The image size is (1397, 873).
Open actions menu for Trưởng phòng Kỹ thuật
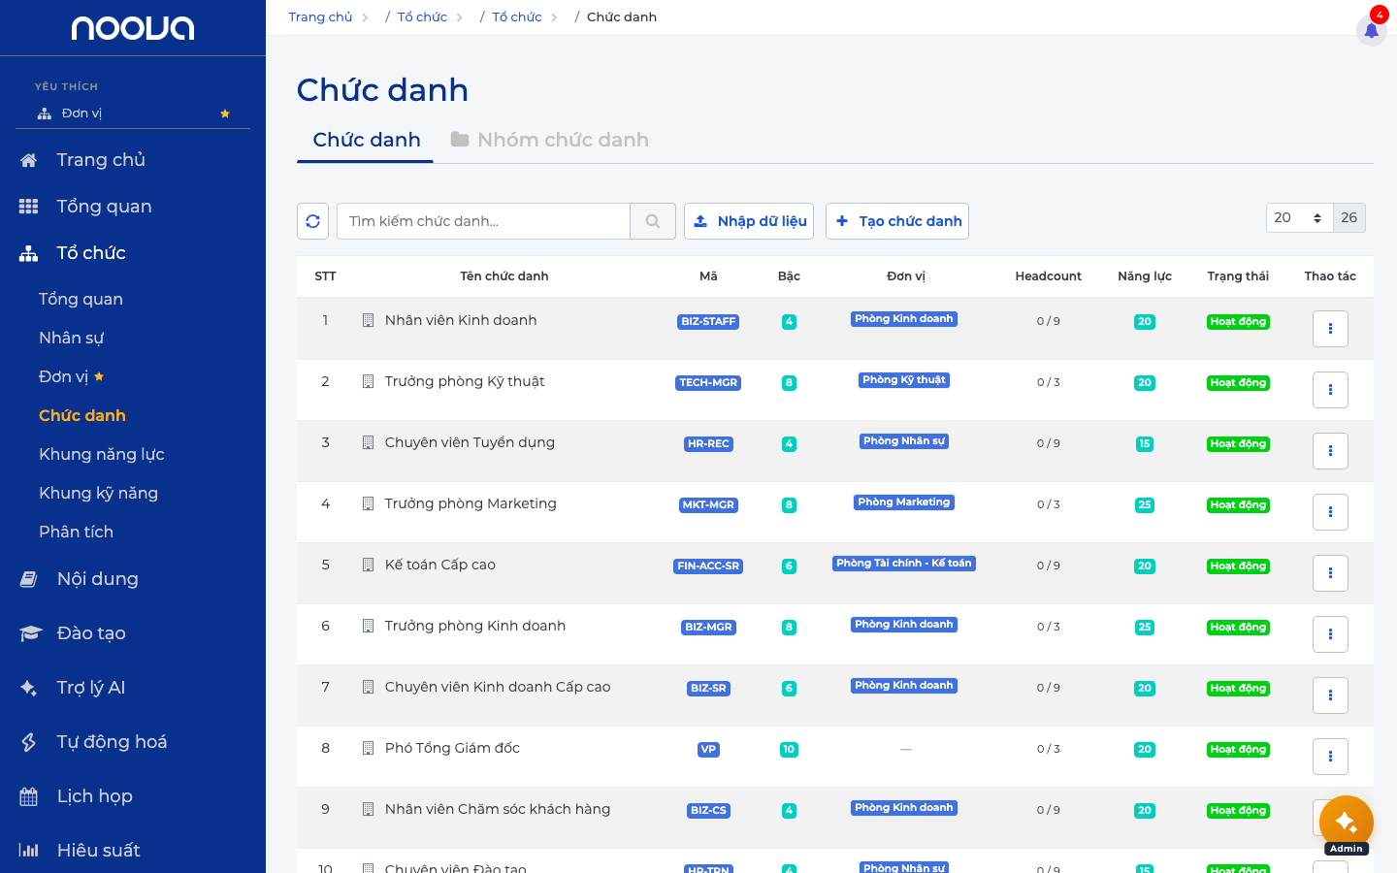click(x=1330, y=390)
